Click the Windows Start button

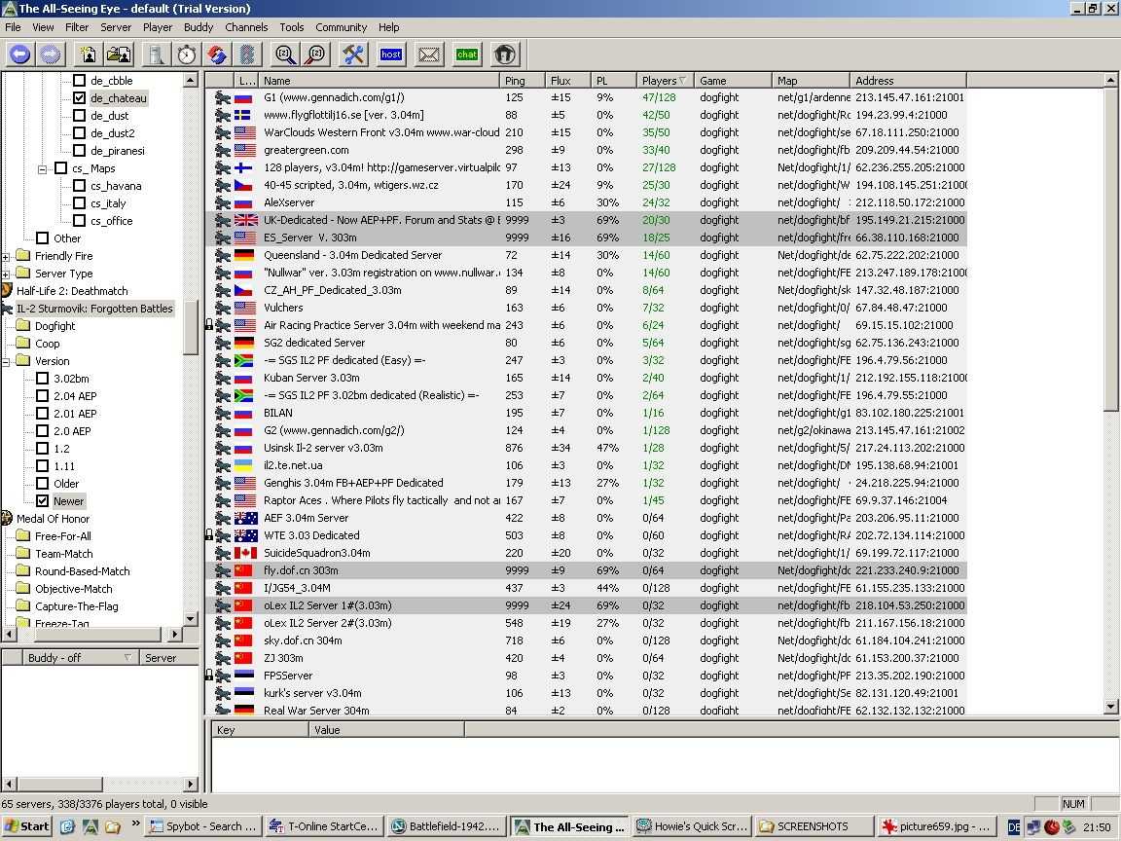[27, 826]
